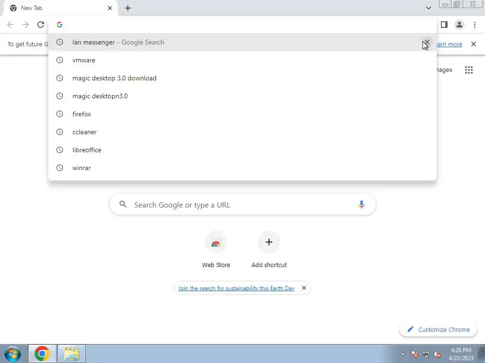Image resolution: width=485 pixels, height=363 pixels.
Task: Open a new tab with the plus button
Action: pyautogui.click(x=128, y=8)
